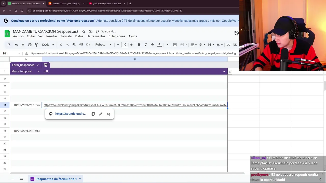Open the horizontal align dropdown
Image resolution: width=326 pixels, height=183 pixels.
click(x=194, y=44)
